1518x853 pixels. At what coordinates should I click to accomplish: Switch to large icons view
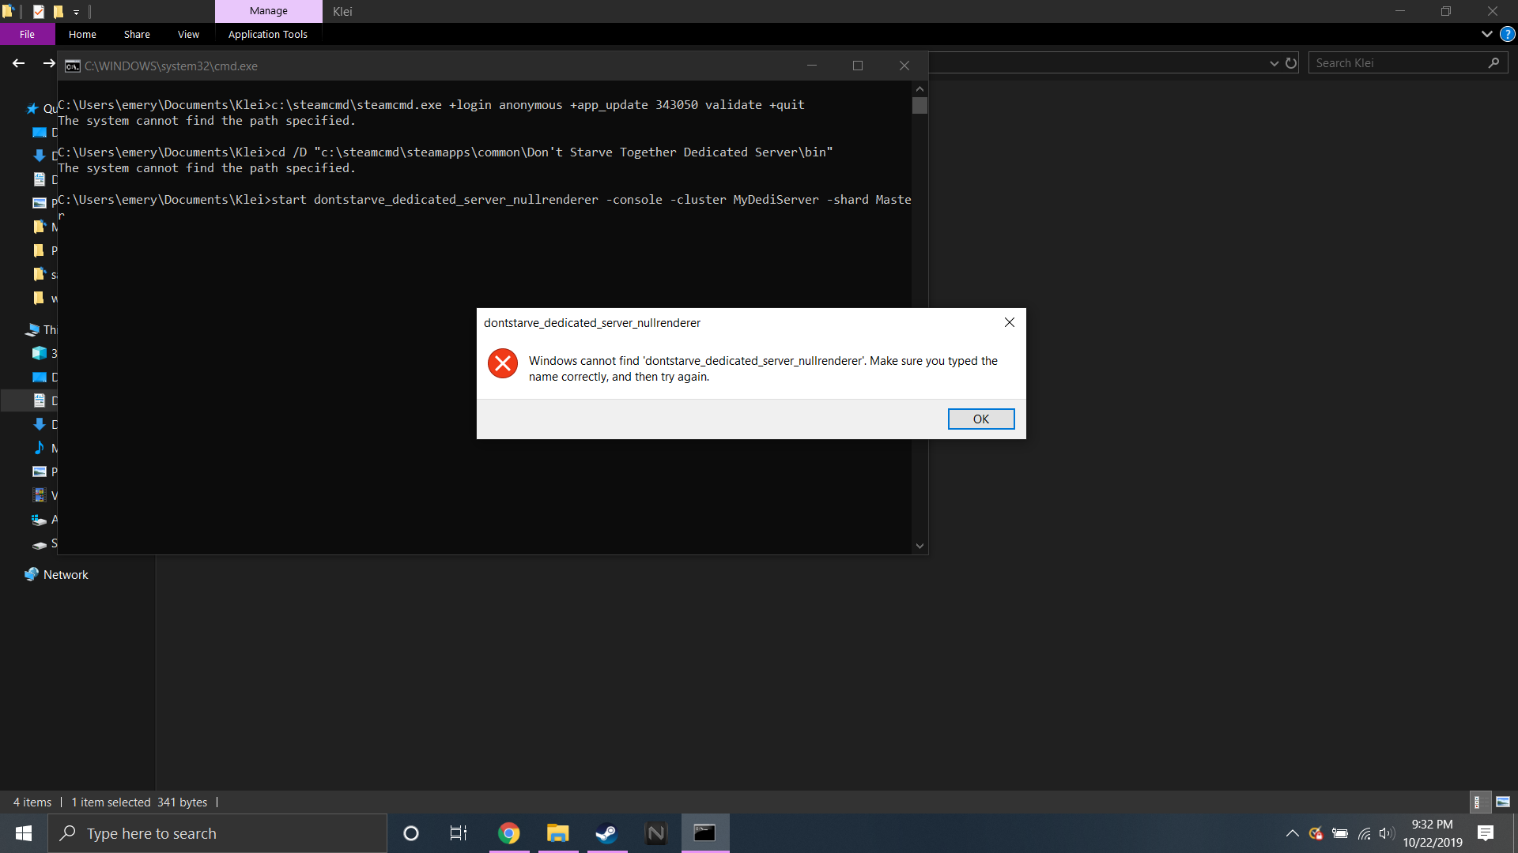coord(1503,802)
